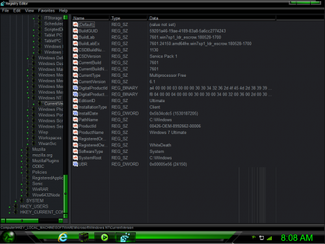Viewport: 325px width, 244px height.
Task: Click the Type column header
Action: [x=129, y=18]
